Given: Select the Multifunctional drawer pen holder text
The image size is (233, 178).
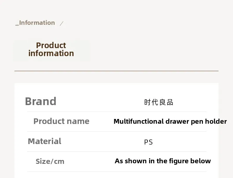Looking at the screenshot, I should click(170, 121).
